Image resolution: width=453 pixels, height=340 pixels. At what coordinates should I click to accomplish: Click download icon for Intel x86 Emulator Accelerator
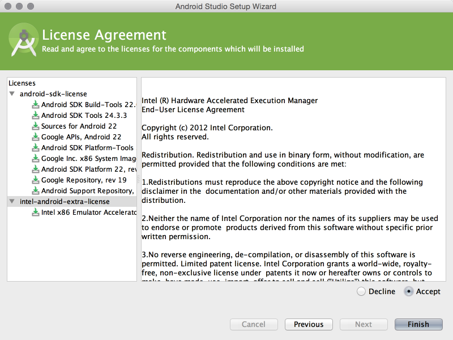(36, 212)
